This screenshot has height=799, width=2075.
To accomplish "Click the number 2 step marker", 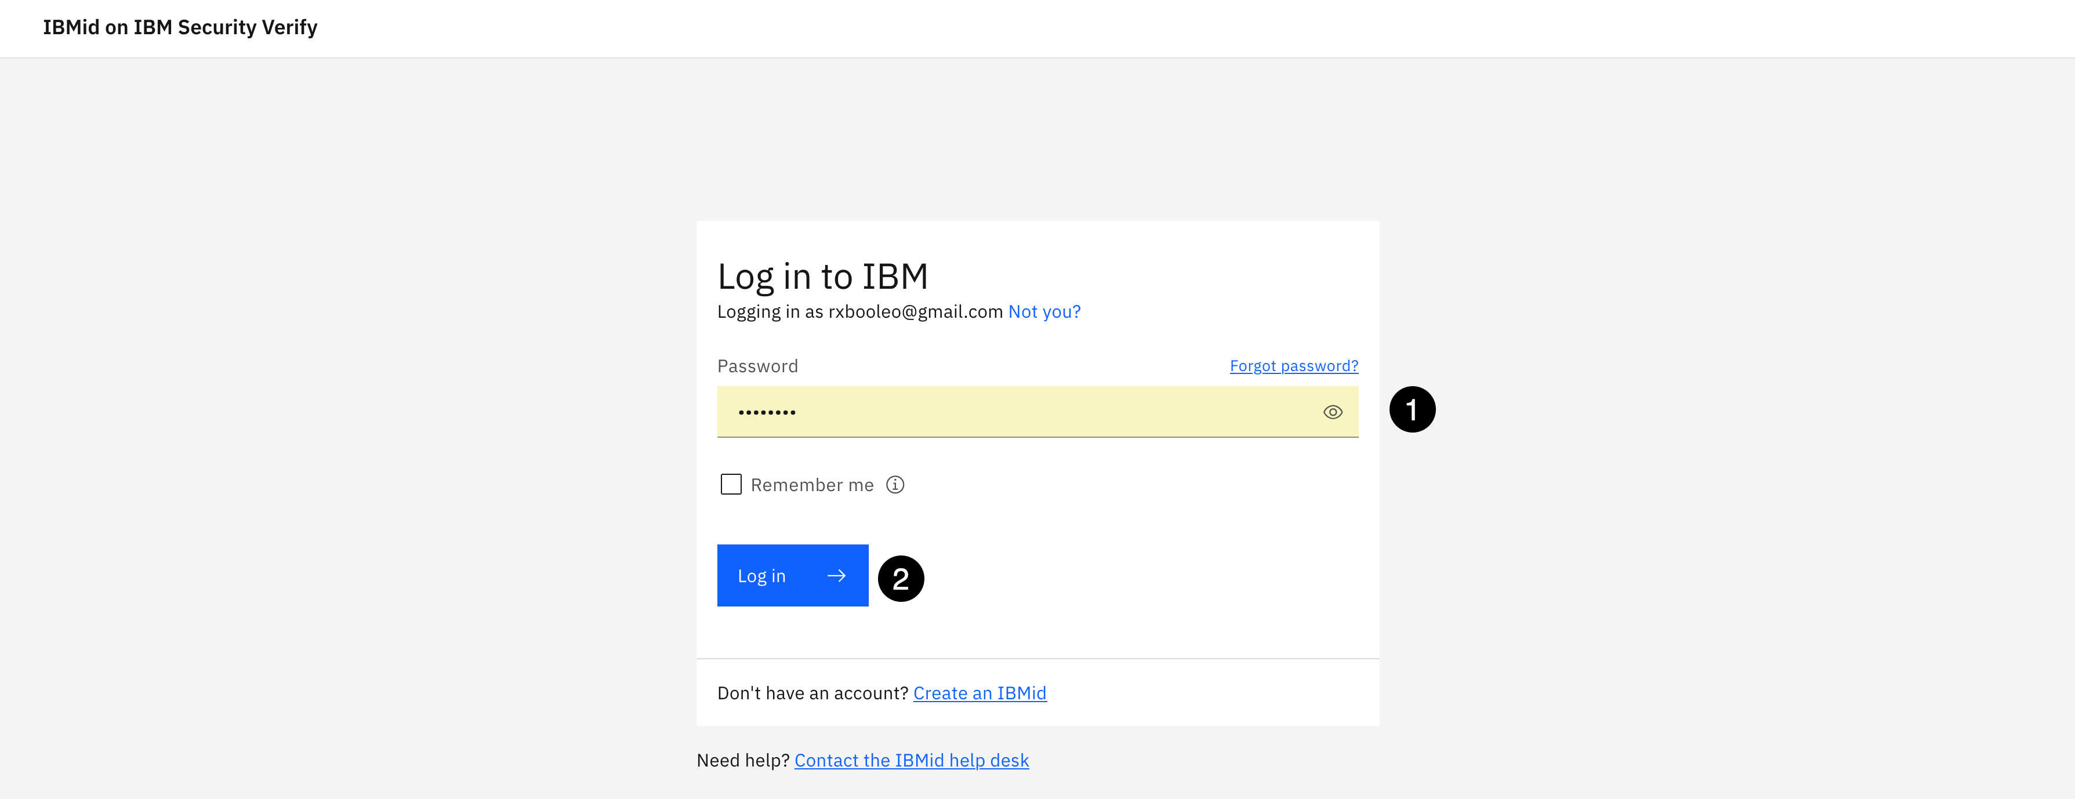I will (901, 578).
